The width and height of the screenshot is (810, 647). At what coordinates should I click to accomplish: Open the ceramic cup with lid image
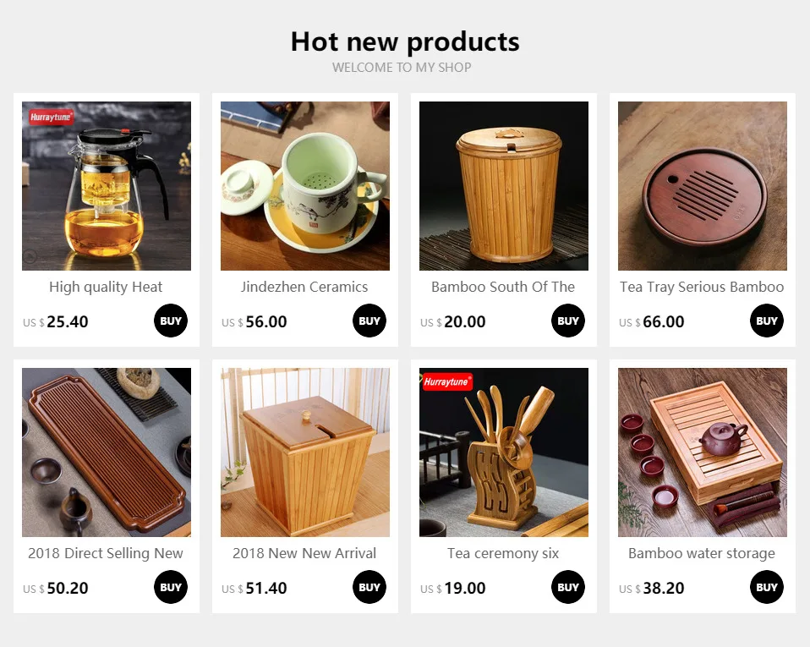pyautogui.click(x=305, y=186)
